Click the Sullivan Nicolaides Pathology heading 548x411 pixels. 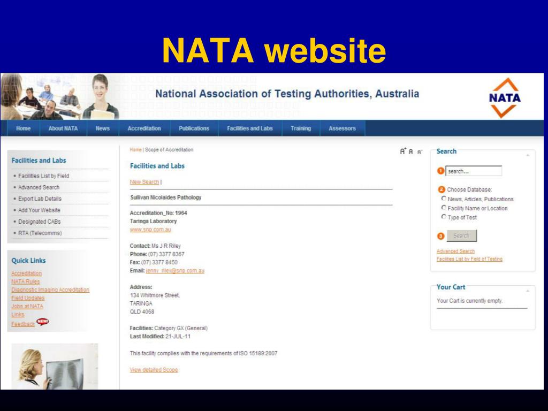pos(166,197)
